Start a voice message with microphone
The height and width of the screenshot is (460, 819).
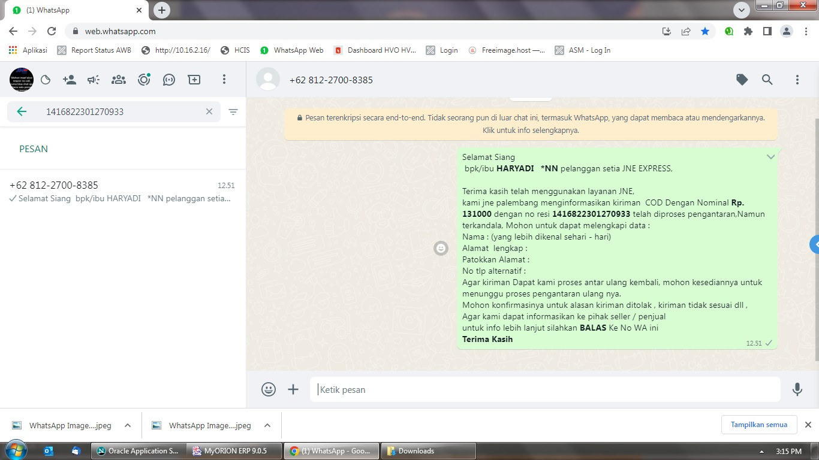[x=797, y=389]
